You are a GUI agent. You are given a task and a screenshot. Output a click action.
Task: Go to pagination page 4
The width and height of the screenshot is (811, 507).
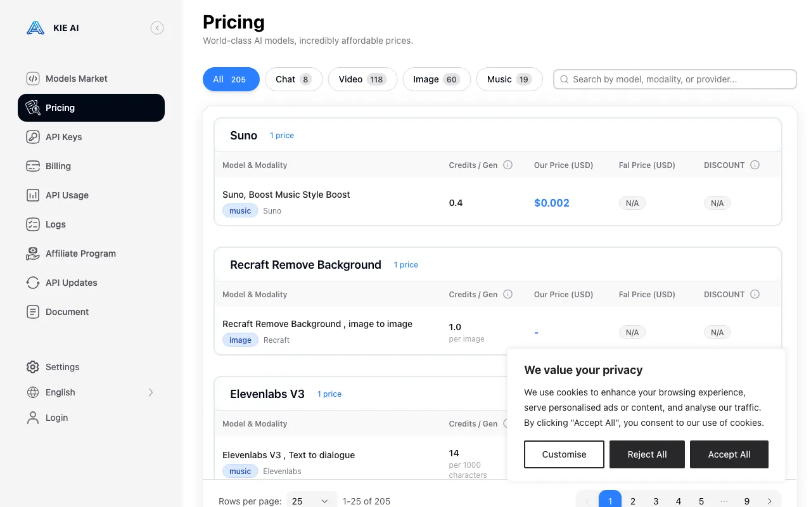[x=679, y=501]
